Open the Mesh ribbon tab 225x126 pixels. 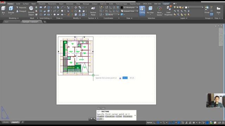pos(34,4)
